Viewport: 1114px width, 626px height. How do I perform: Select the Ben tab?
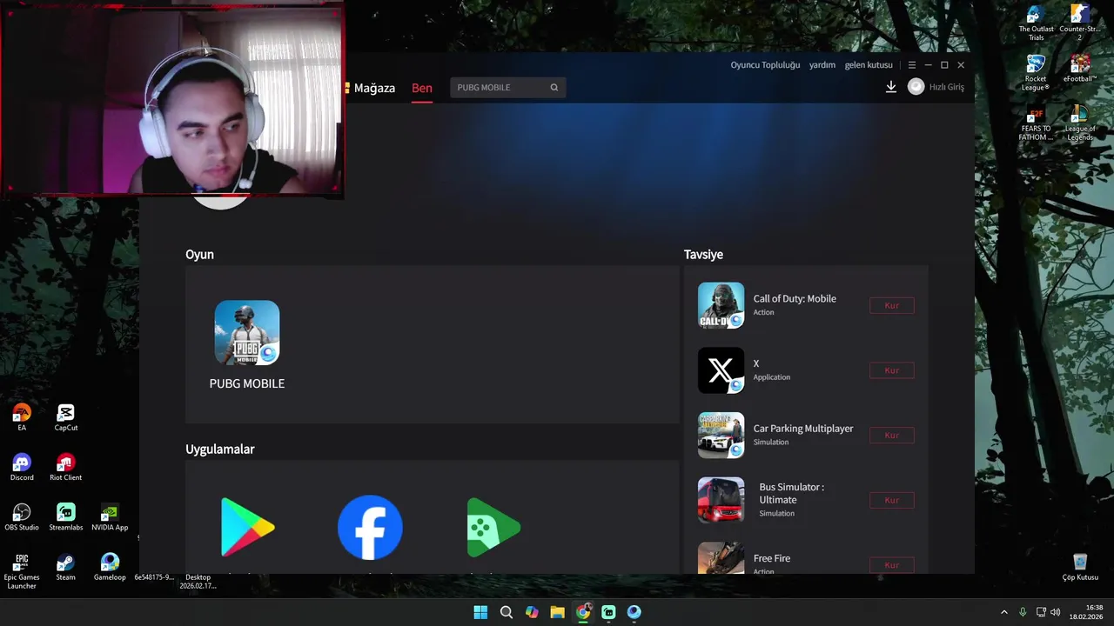point(422,88)
